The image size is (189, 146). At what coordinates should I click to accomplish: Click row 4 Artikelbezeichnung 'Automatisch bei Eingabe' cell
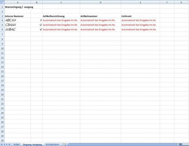click(61, 20)
